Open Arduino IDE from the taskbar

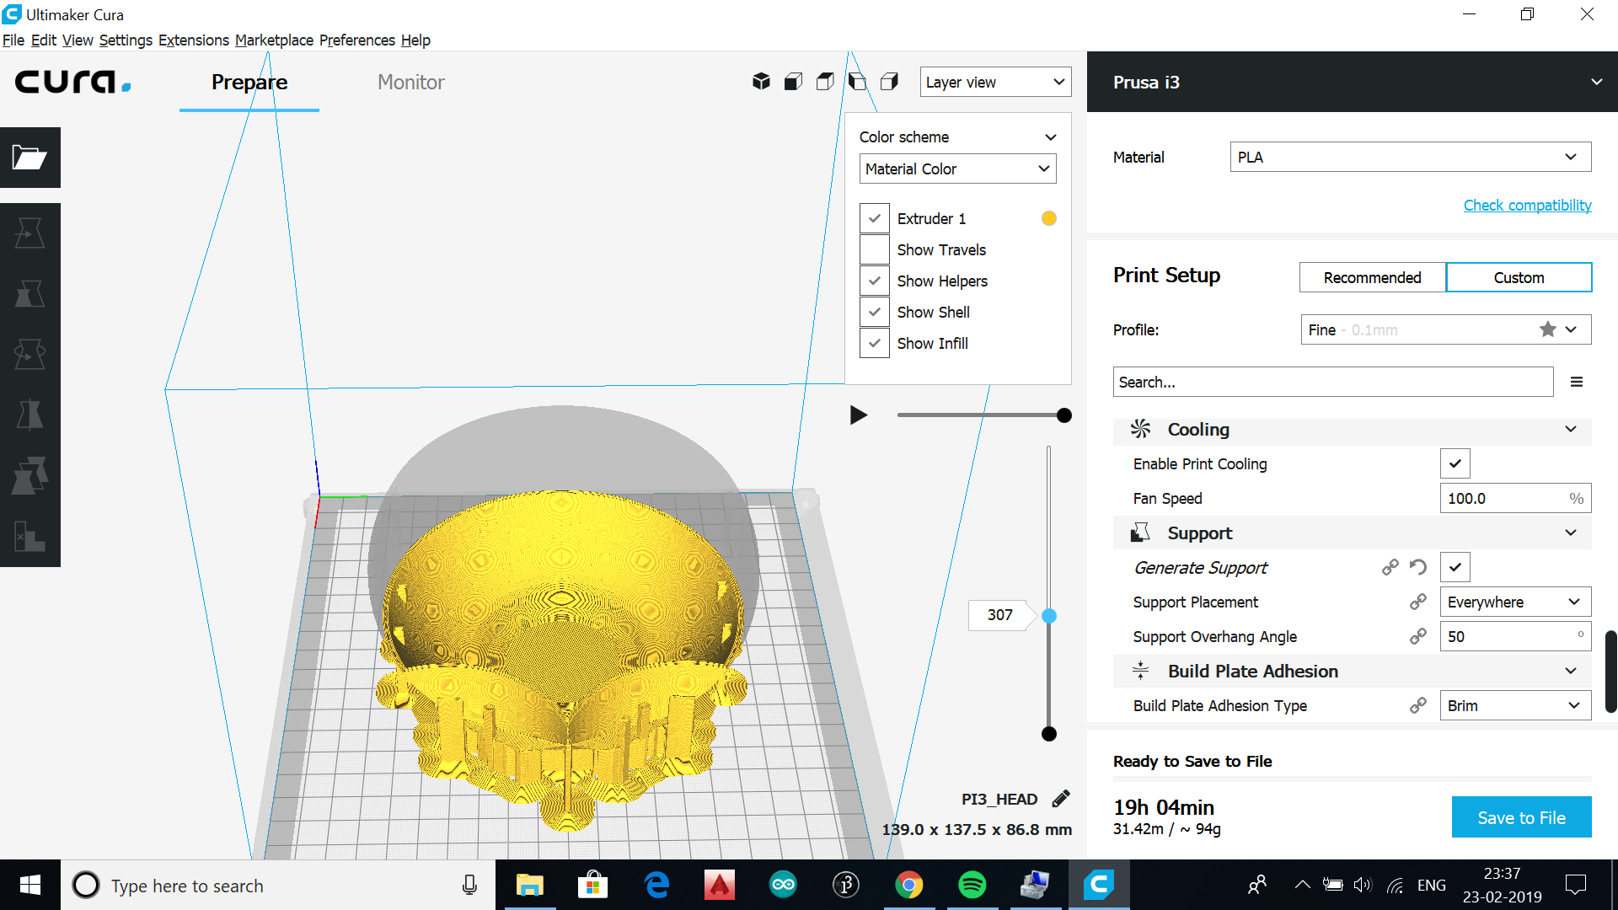[x=782, y=885]
